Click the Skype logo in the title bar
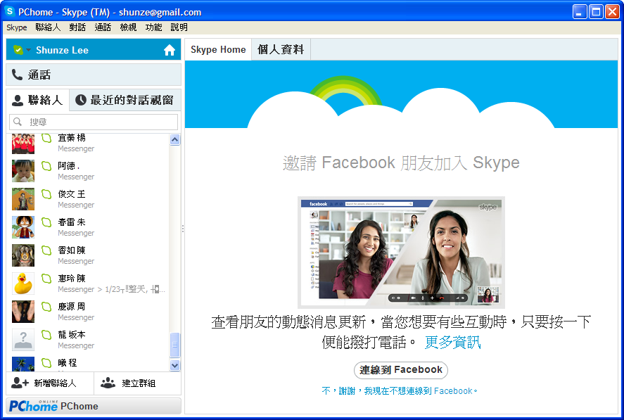This screenshot has height=420, width=624. [x=10, y=11]
